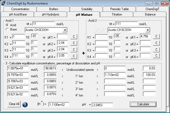170x113 pixels.
Task: Open the Solubility tab
Action: coord(87,9)
